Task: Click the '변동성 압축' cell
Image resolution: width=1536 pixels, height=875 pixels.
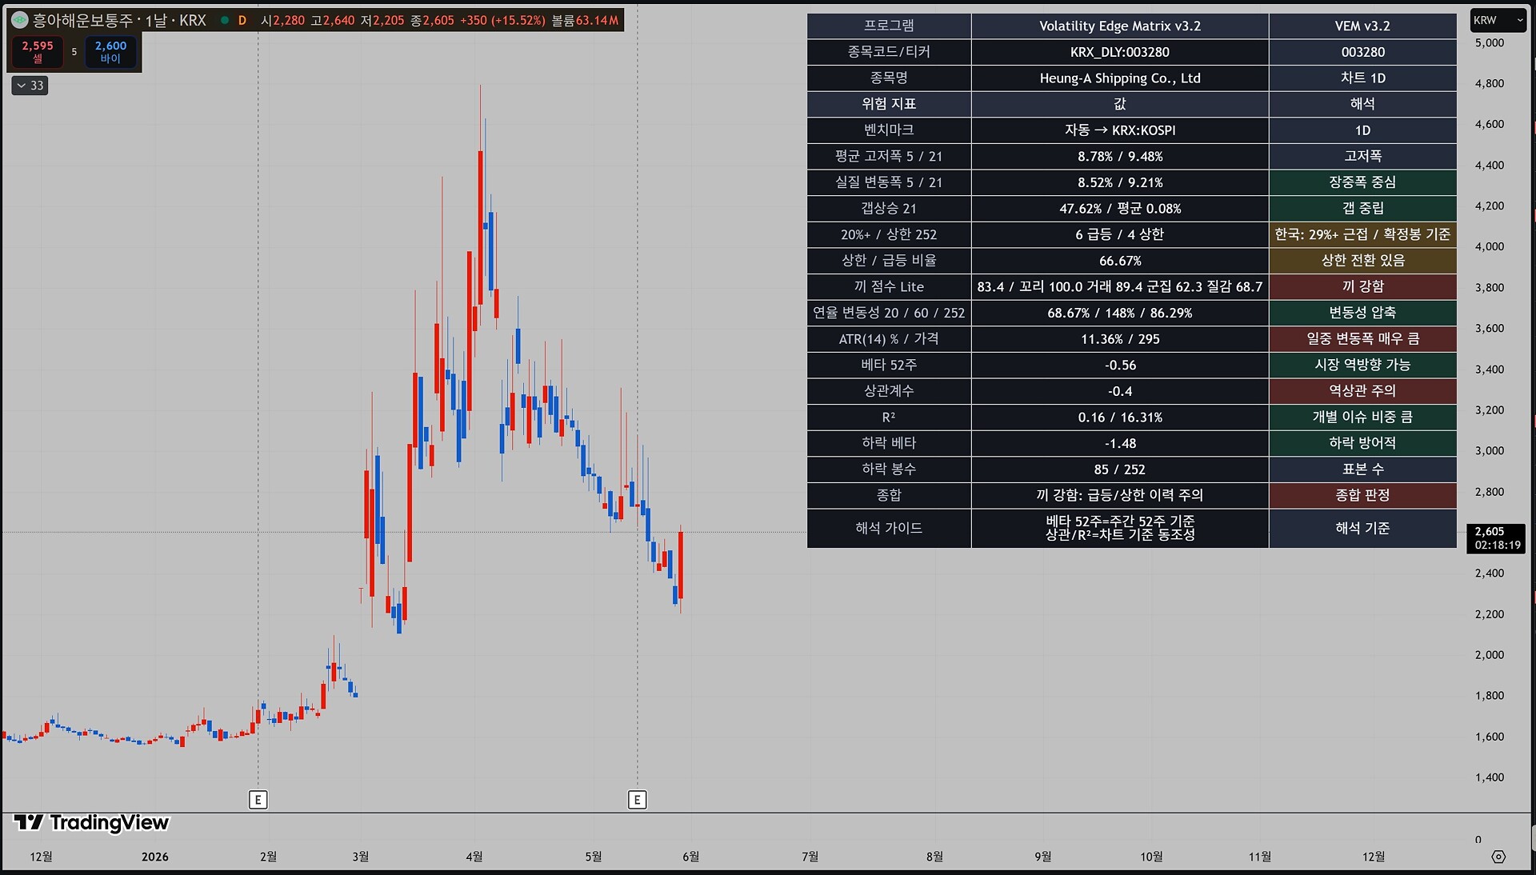Action: [1362, 313]
